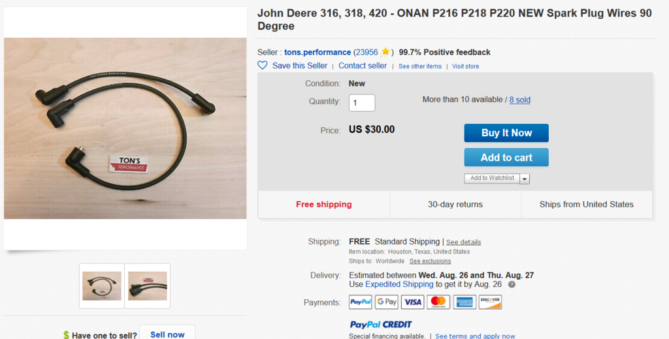
Task: Click the PayPal payment icon
Action: (x=360, y=302)
